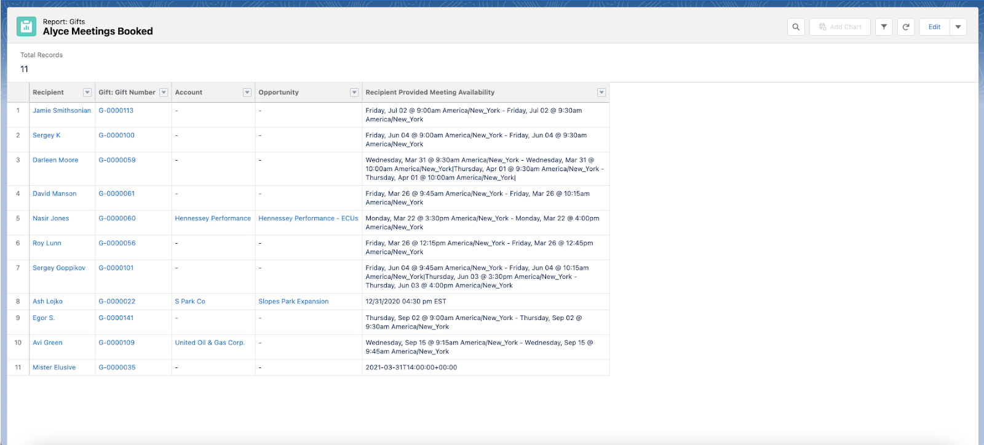Screen dimensions: 984x445
Task: Open gift number G-0000059
Action: click(x=117, y=160)
